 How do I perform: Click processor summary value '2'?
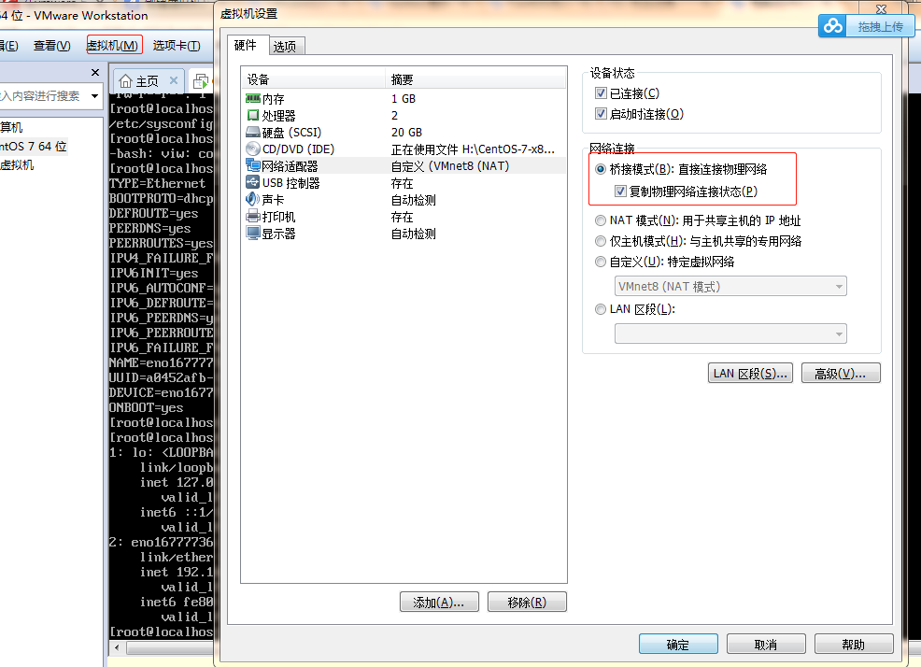(x=394, y=115)
